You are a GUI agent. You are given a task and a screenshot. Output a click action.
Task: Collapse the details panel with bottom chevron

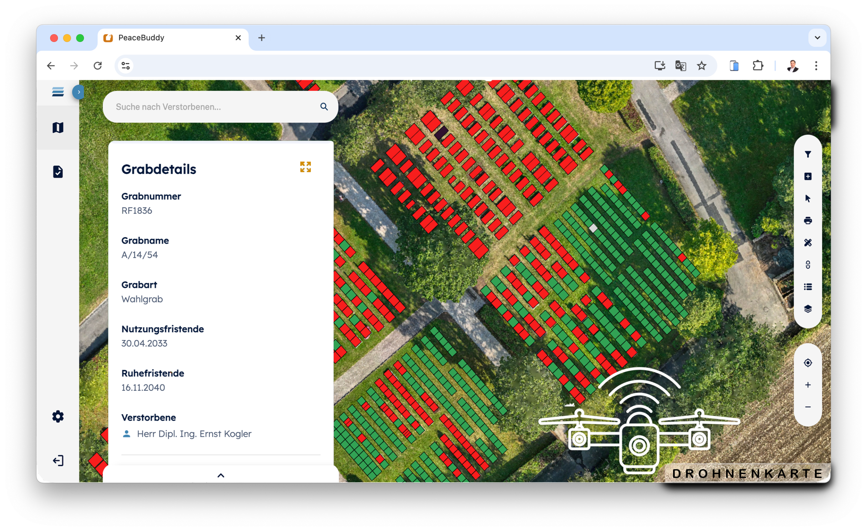tap(220, 475)
